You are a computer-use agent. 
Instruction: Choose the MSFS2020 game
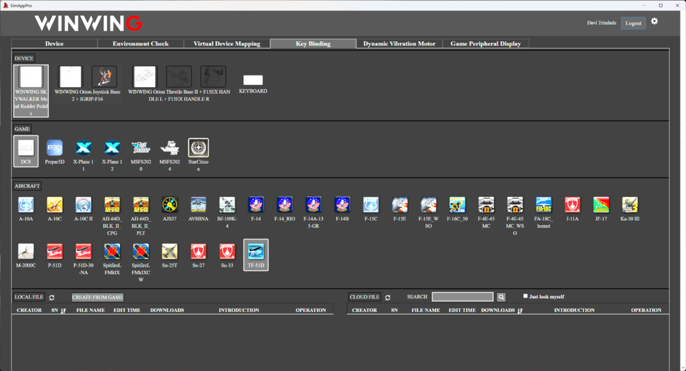click(141, 148)
